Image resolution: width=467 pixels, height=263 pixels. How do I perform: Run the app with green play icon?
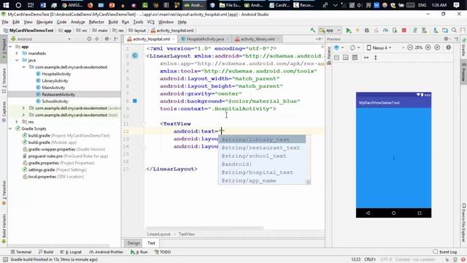(x=348, y=30)
